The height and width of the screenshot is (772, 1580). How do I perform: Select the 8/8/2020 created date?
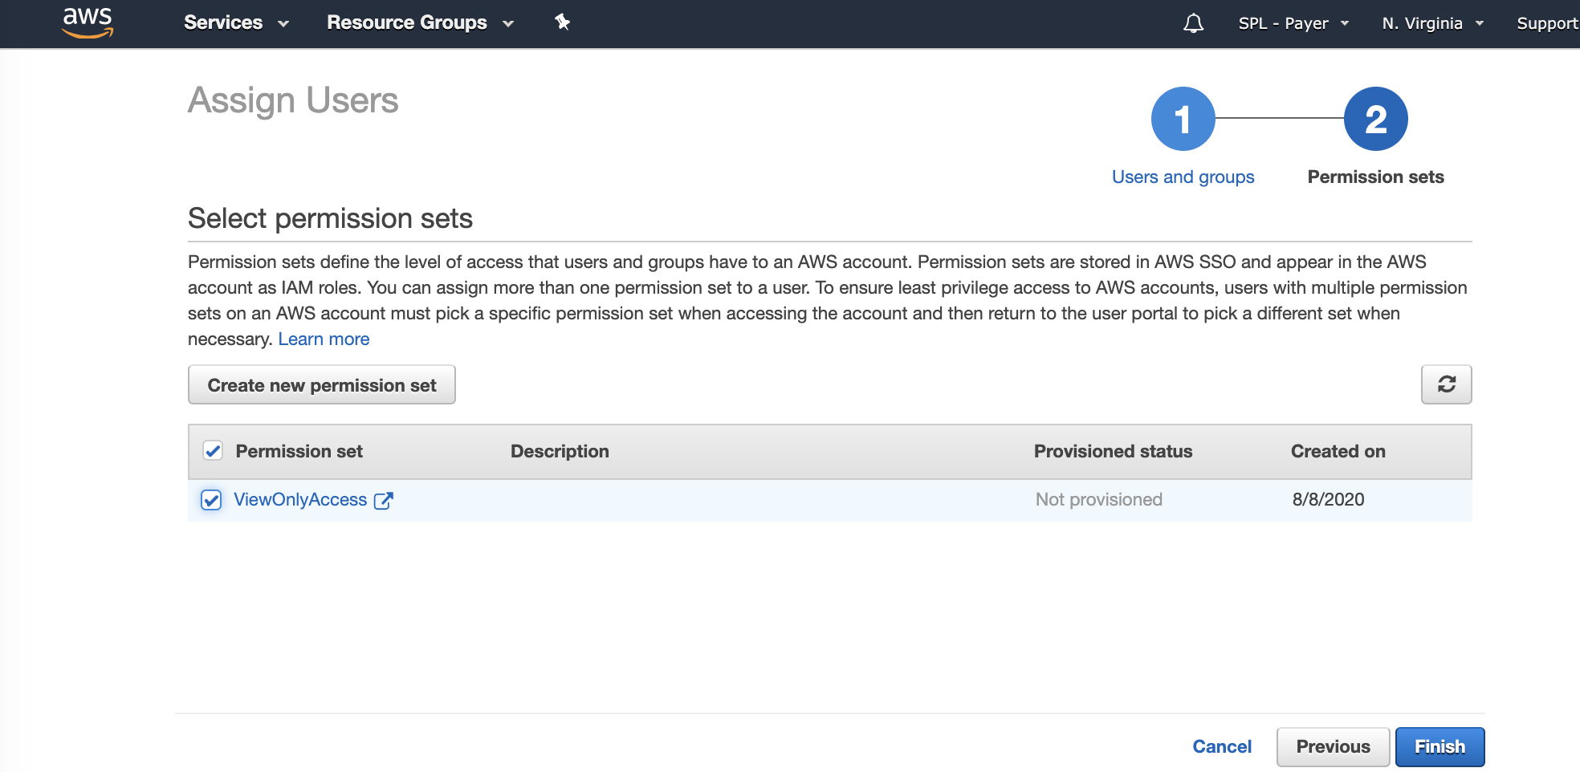point(1328,499)
